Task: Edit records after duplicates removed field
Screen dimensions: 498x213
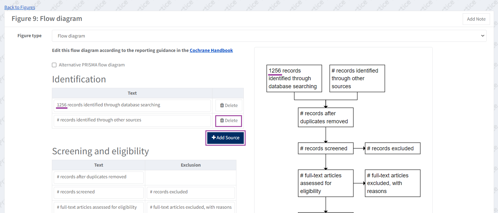Action: pyautogui.click(x=98, y=177)
